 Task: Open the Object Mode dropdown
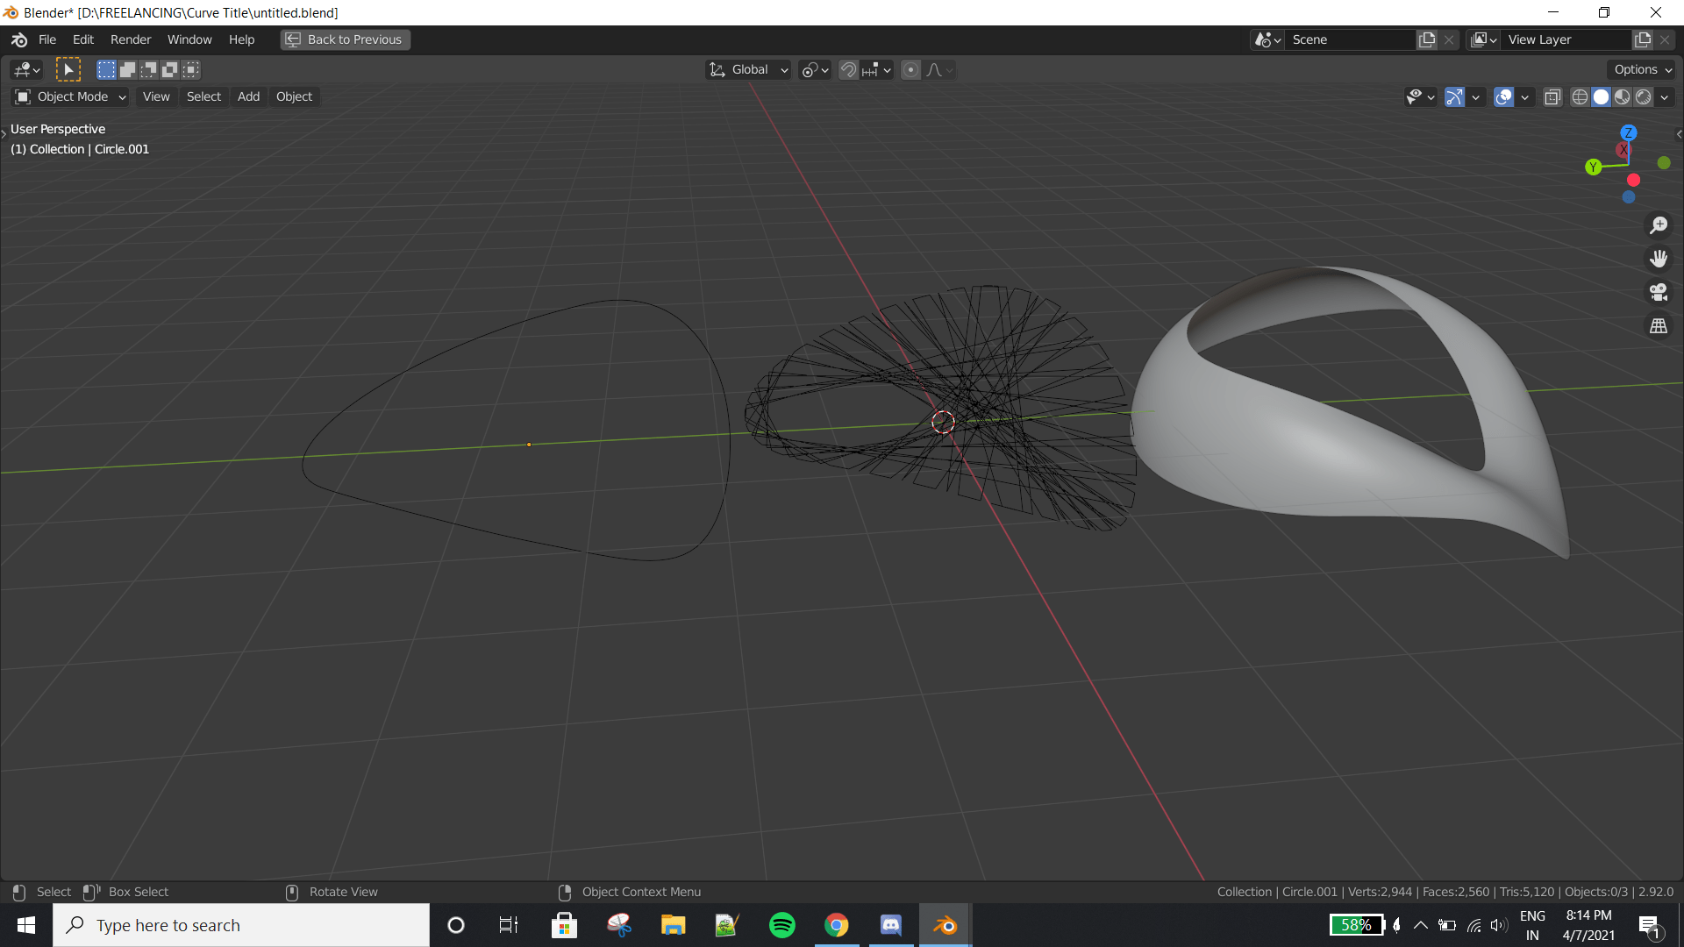(x=72, y=96)
